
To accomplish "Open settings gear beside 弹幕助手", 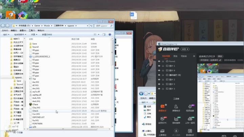I will [166, 105].
